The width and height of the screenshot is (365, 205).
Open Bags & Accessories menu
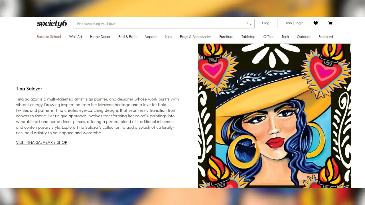196,37
